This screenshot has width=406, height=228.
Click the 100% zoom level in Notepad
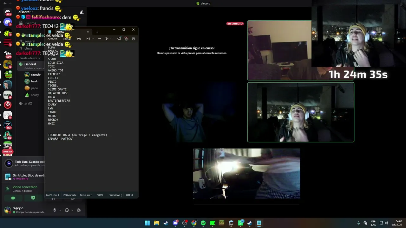(x=100, y=195)
